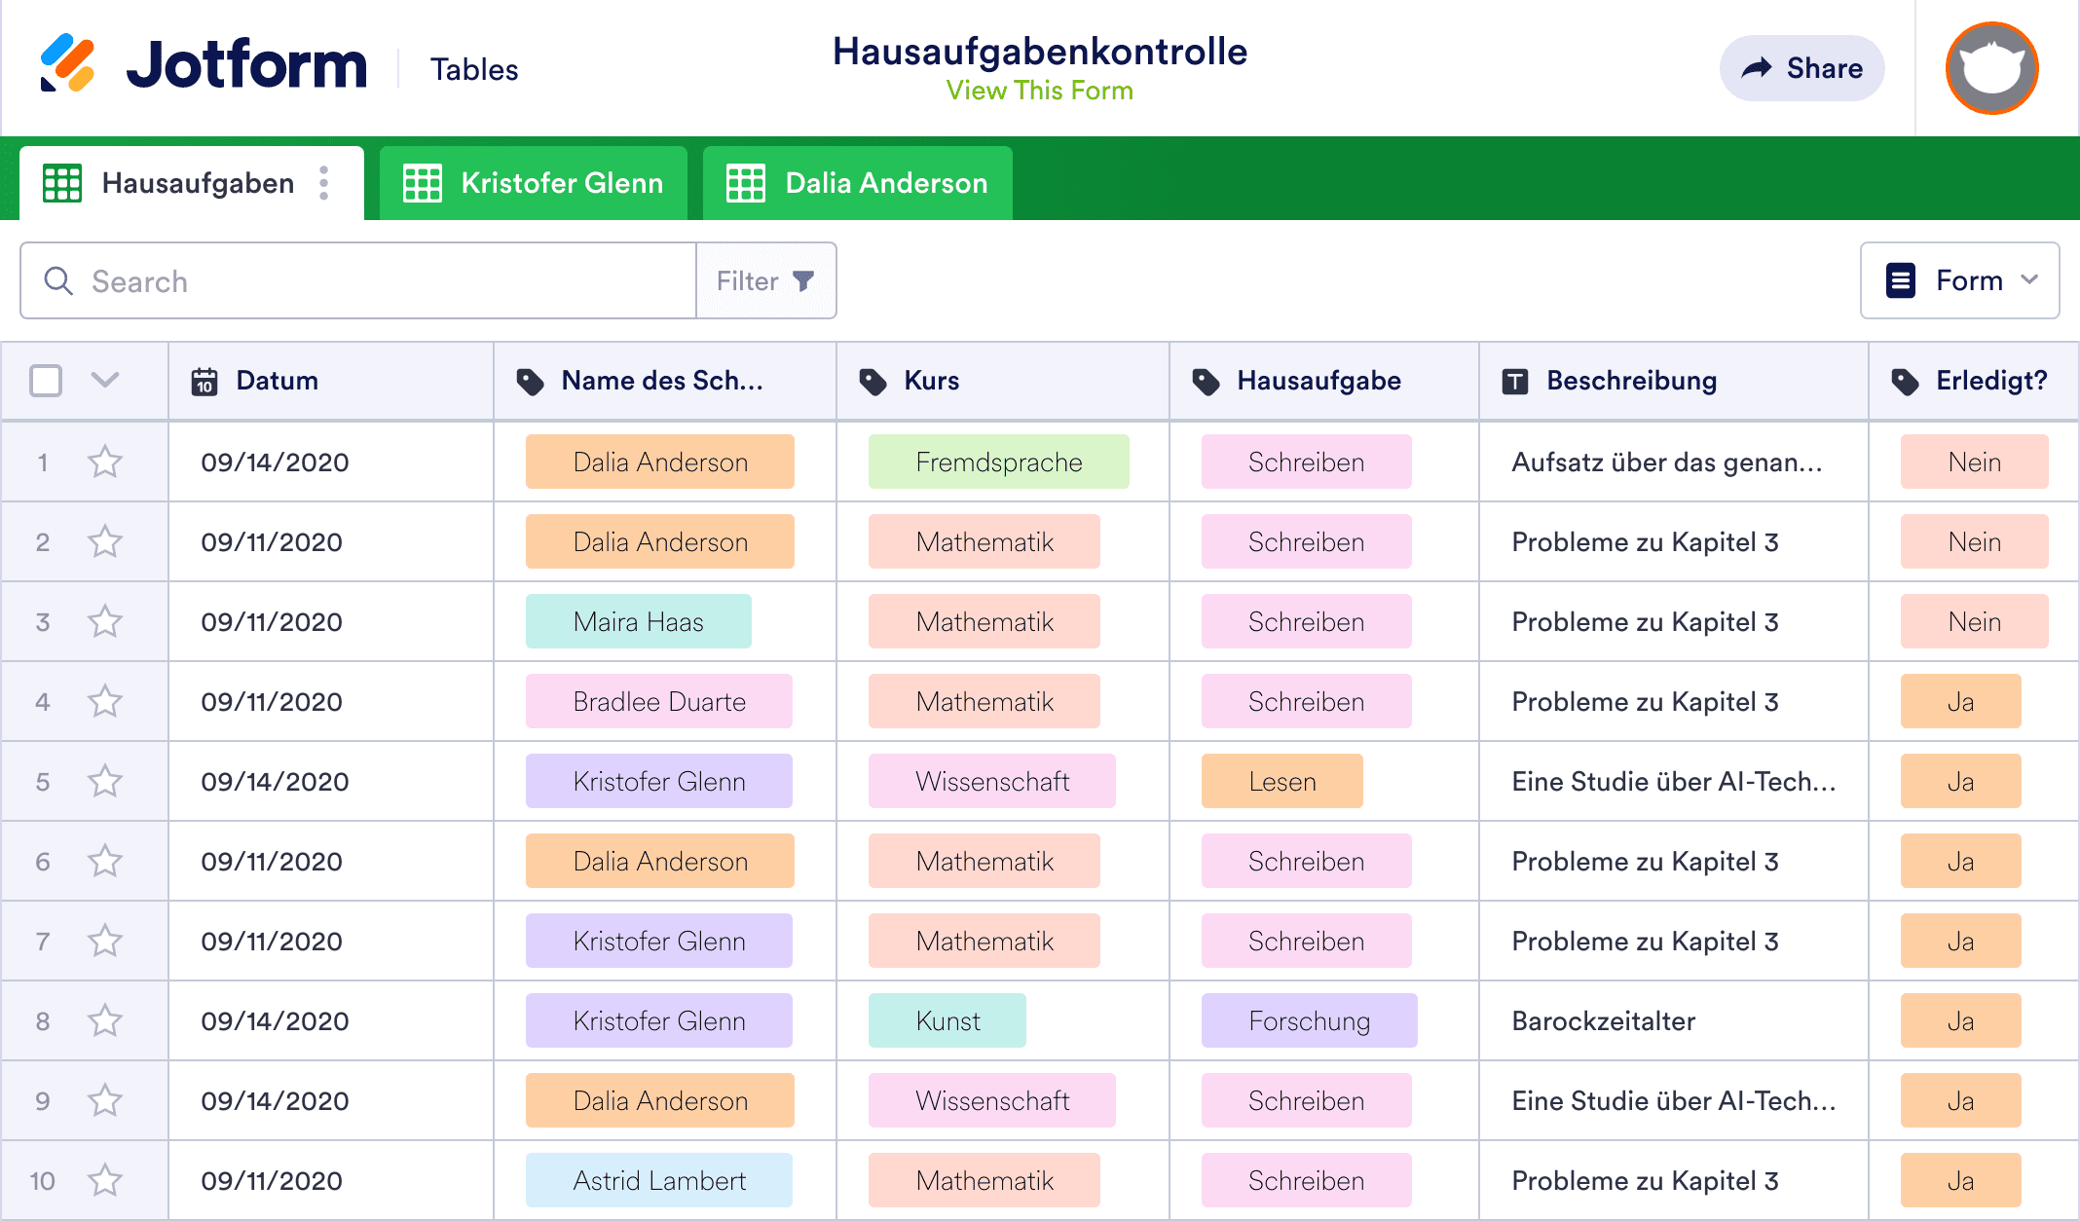Select the green Fremdsprache tag in row 1

[x=998, y=462]
